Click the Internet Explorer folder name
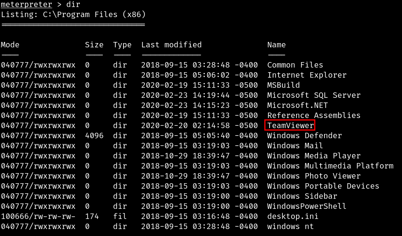 (307, 75)
